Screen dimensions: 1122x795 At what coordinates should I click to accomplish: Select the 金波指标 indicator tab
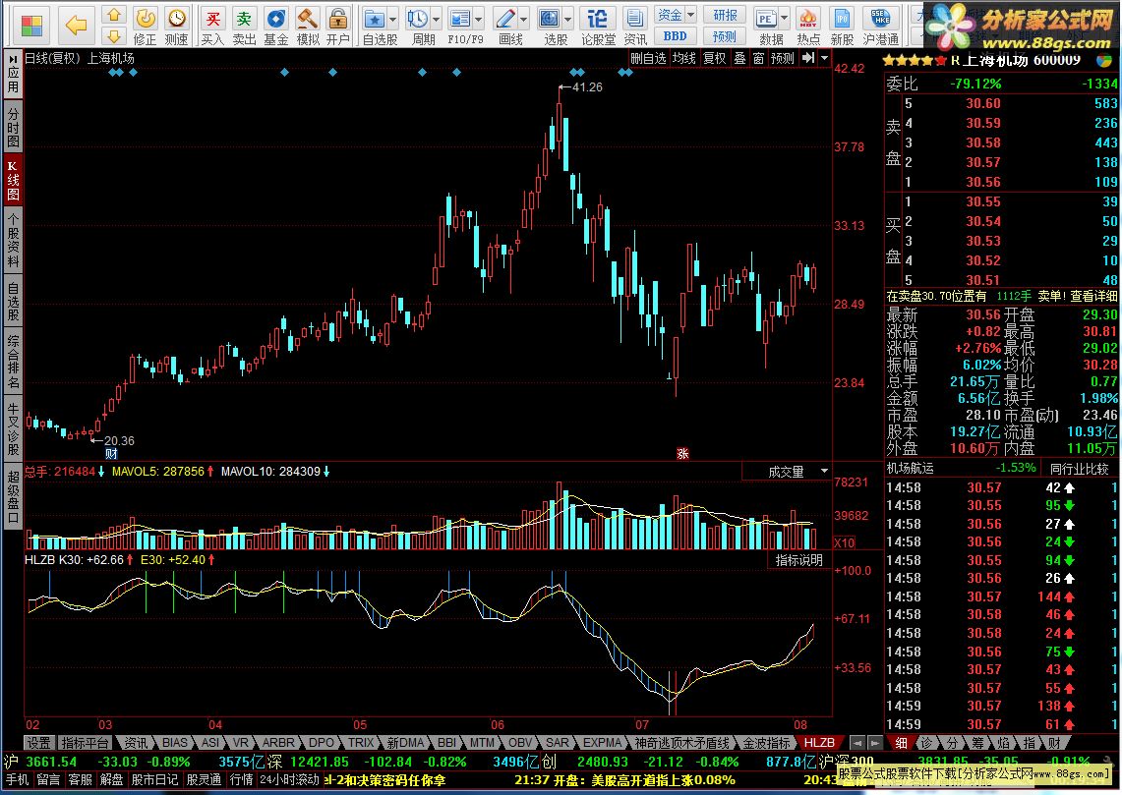(x=766, y=743)
